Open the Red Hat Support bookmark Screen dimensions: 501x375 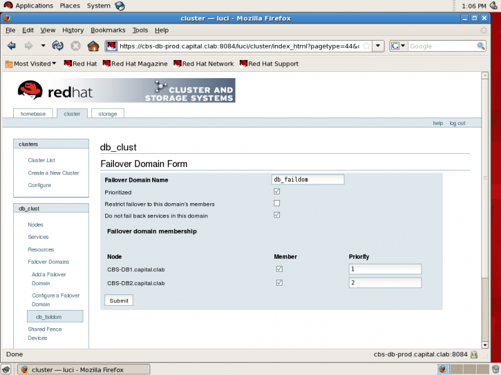(x=269, y=64)
